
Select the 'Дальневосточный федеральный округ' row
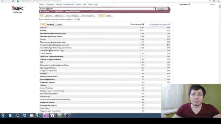tap(105, 65)
